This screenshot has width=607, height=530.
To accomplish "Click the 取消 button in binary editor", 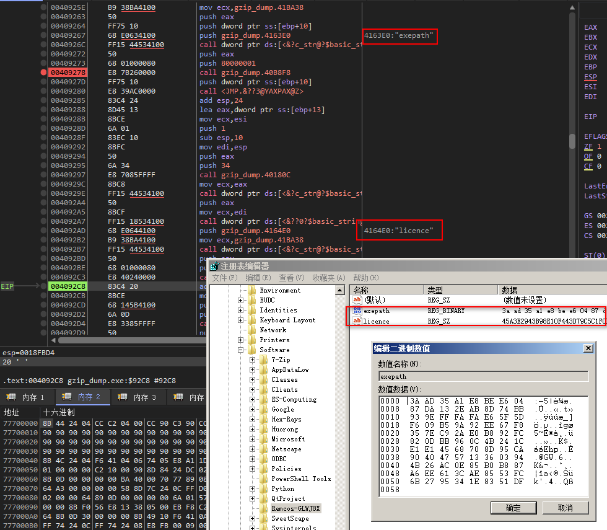I will pos(565,508).
